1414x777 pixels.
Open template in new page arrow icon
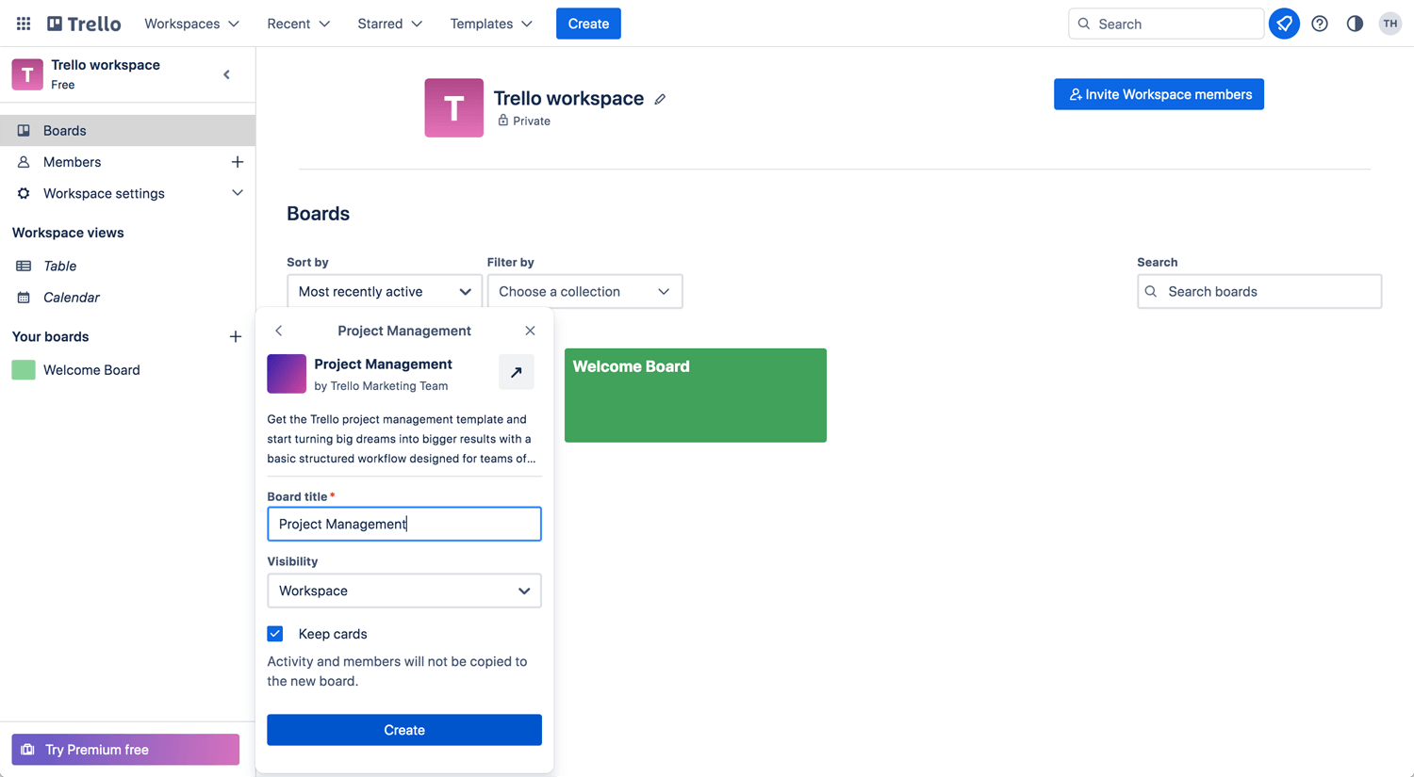click(517, 372)
